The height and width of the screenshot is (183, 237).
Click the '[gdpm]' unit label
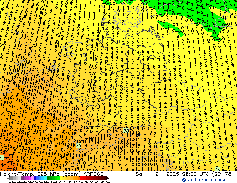coord(72,174)
